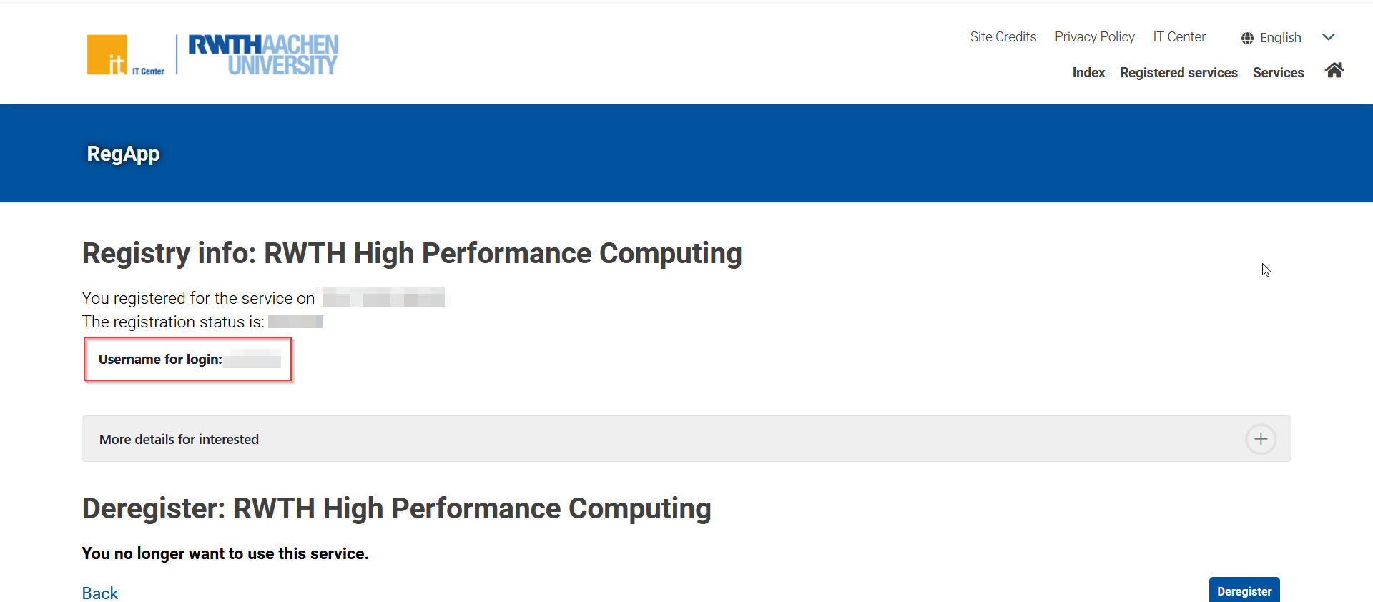Screen dimensions: 1373x602
Task: Select English language option
Action: pyautogui.click(x=1280, y=38)
